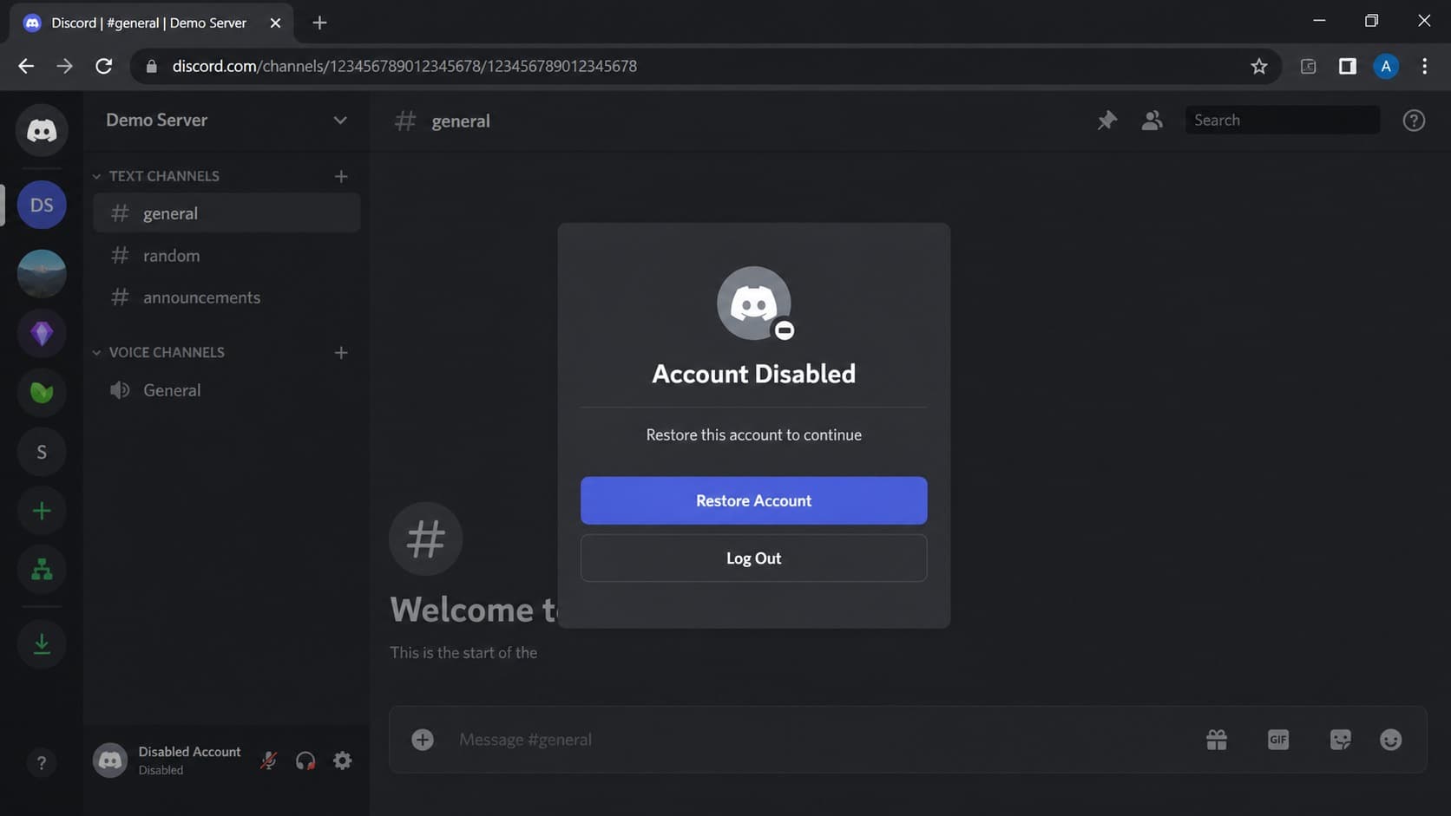The width and height of the screenshot is (1451, 816).
Task: Open the emoji picker icon
Action: [x=1390, y=740]
